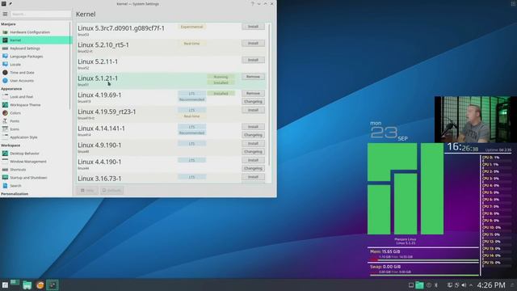Viewport: 517px width, 291px height.
Task: Open Keyboard Settings from the sidebar
Action: (x=35, y=48)
